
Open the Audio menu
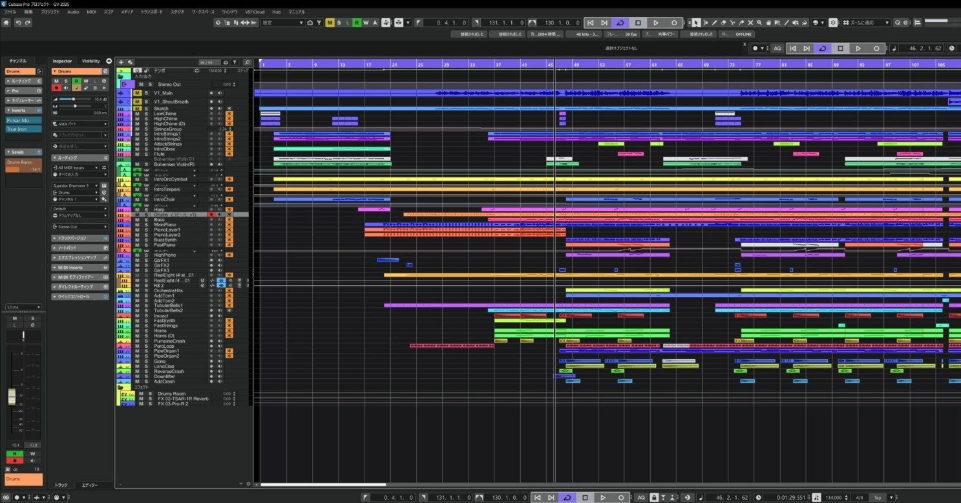click(73, 12)
